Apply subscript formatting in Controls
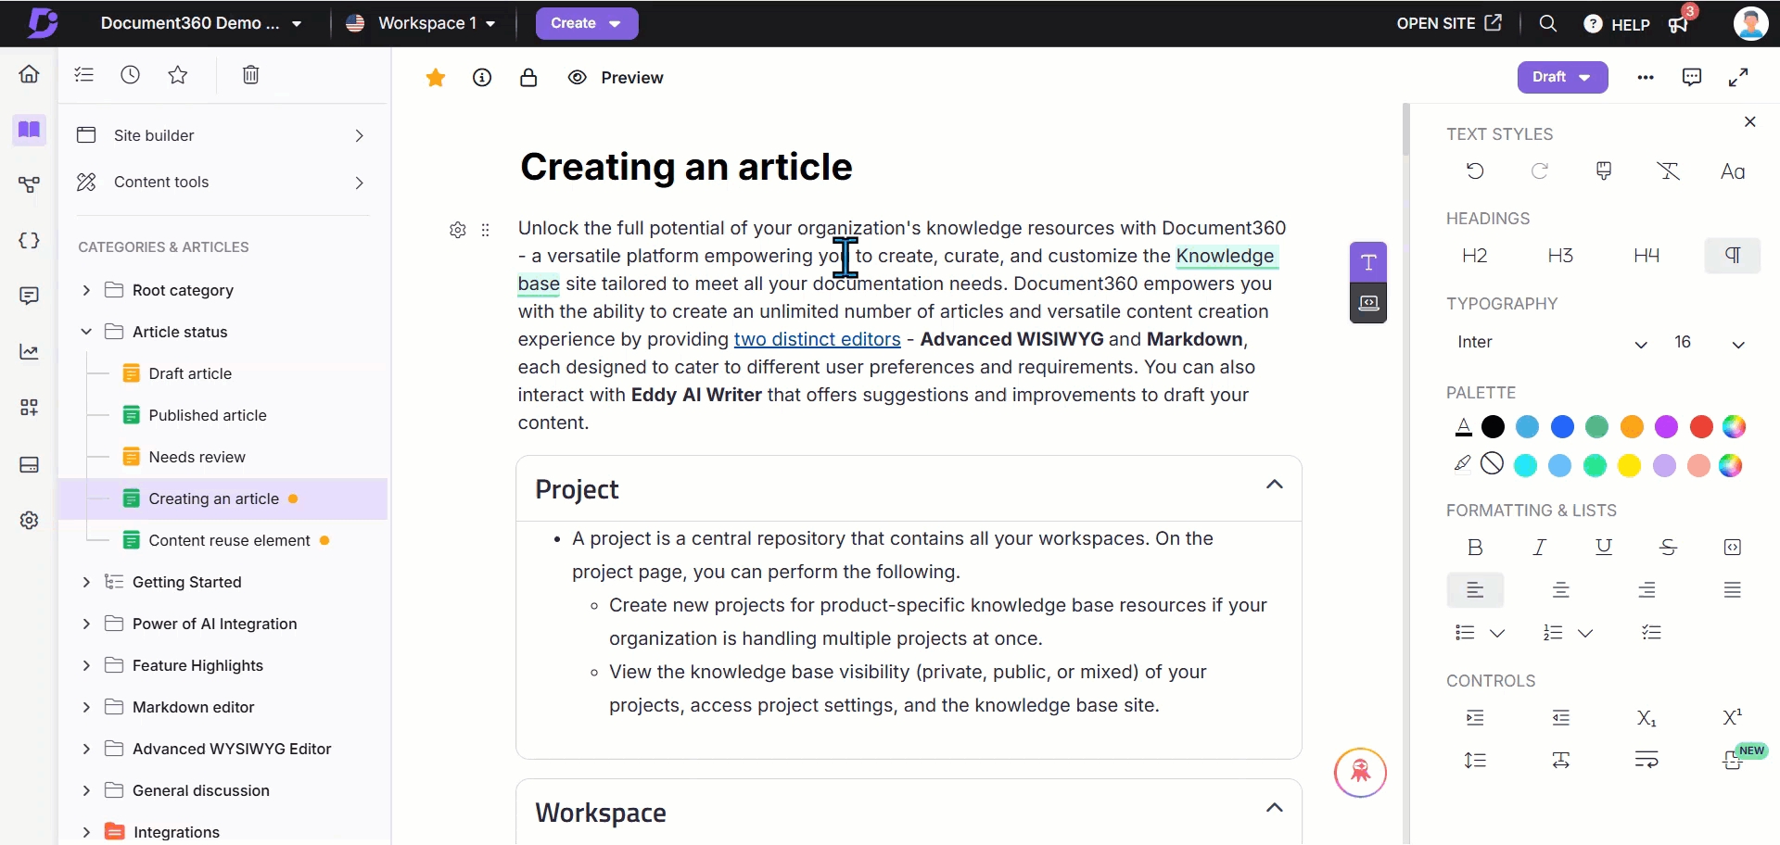This screenshot has height=845, width=1780. tap(1647, 718)
